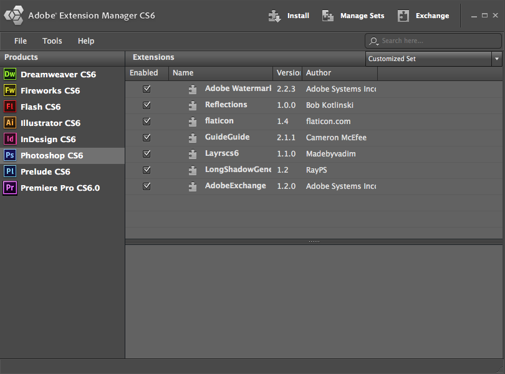The image size is (505, 374).
Task: Uncheck the Reflections extension
Action: coord(147,105)
